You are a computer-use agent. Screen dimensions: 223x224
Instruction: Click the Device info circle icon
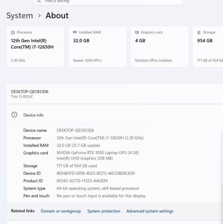coord(14,115)
